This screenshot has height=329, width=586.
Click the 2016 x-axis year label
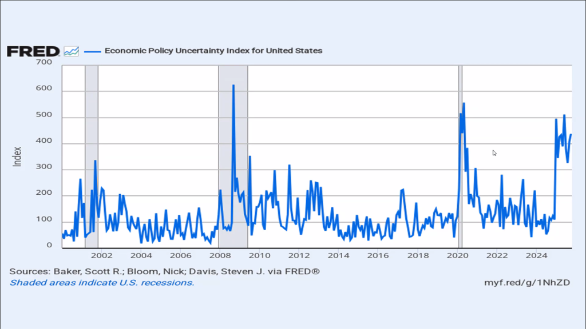(x=378, y=255)
